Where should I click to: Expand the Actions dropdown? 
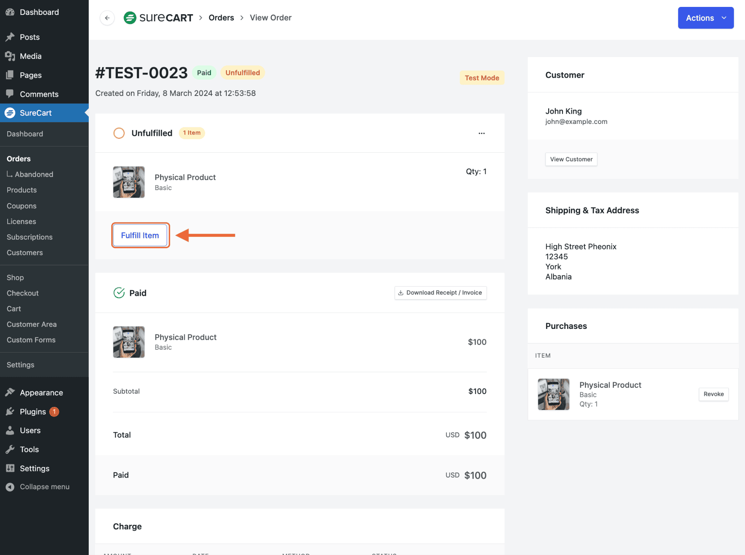coord(705,18)
